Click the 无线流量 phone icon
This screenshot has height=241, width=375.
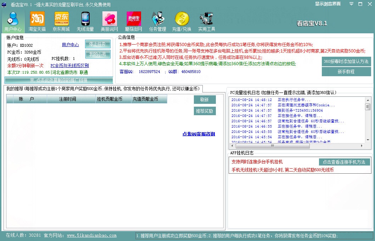(85, 21)
